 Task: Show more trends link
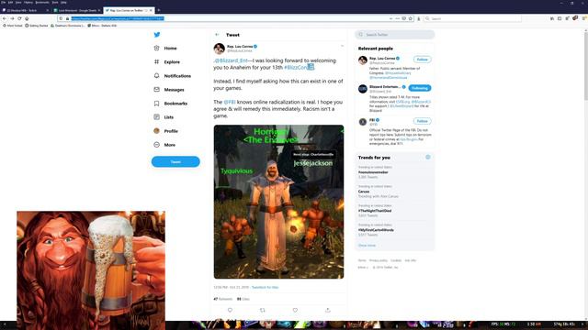(x=367, y=246)
